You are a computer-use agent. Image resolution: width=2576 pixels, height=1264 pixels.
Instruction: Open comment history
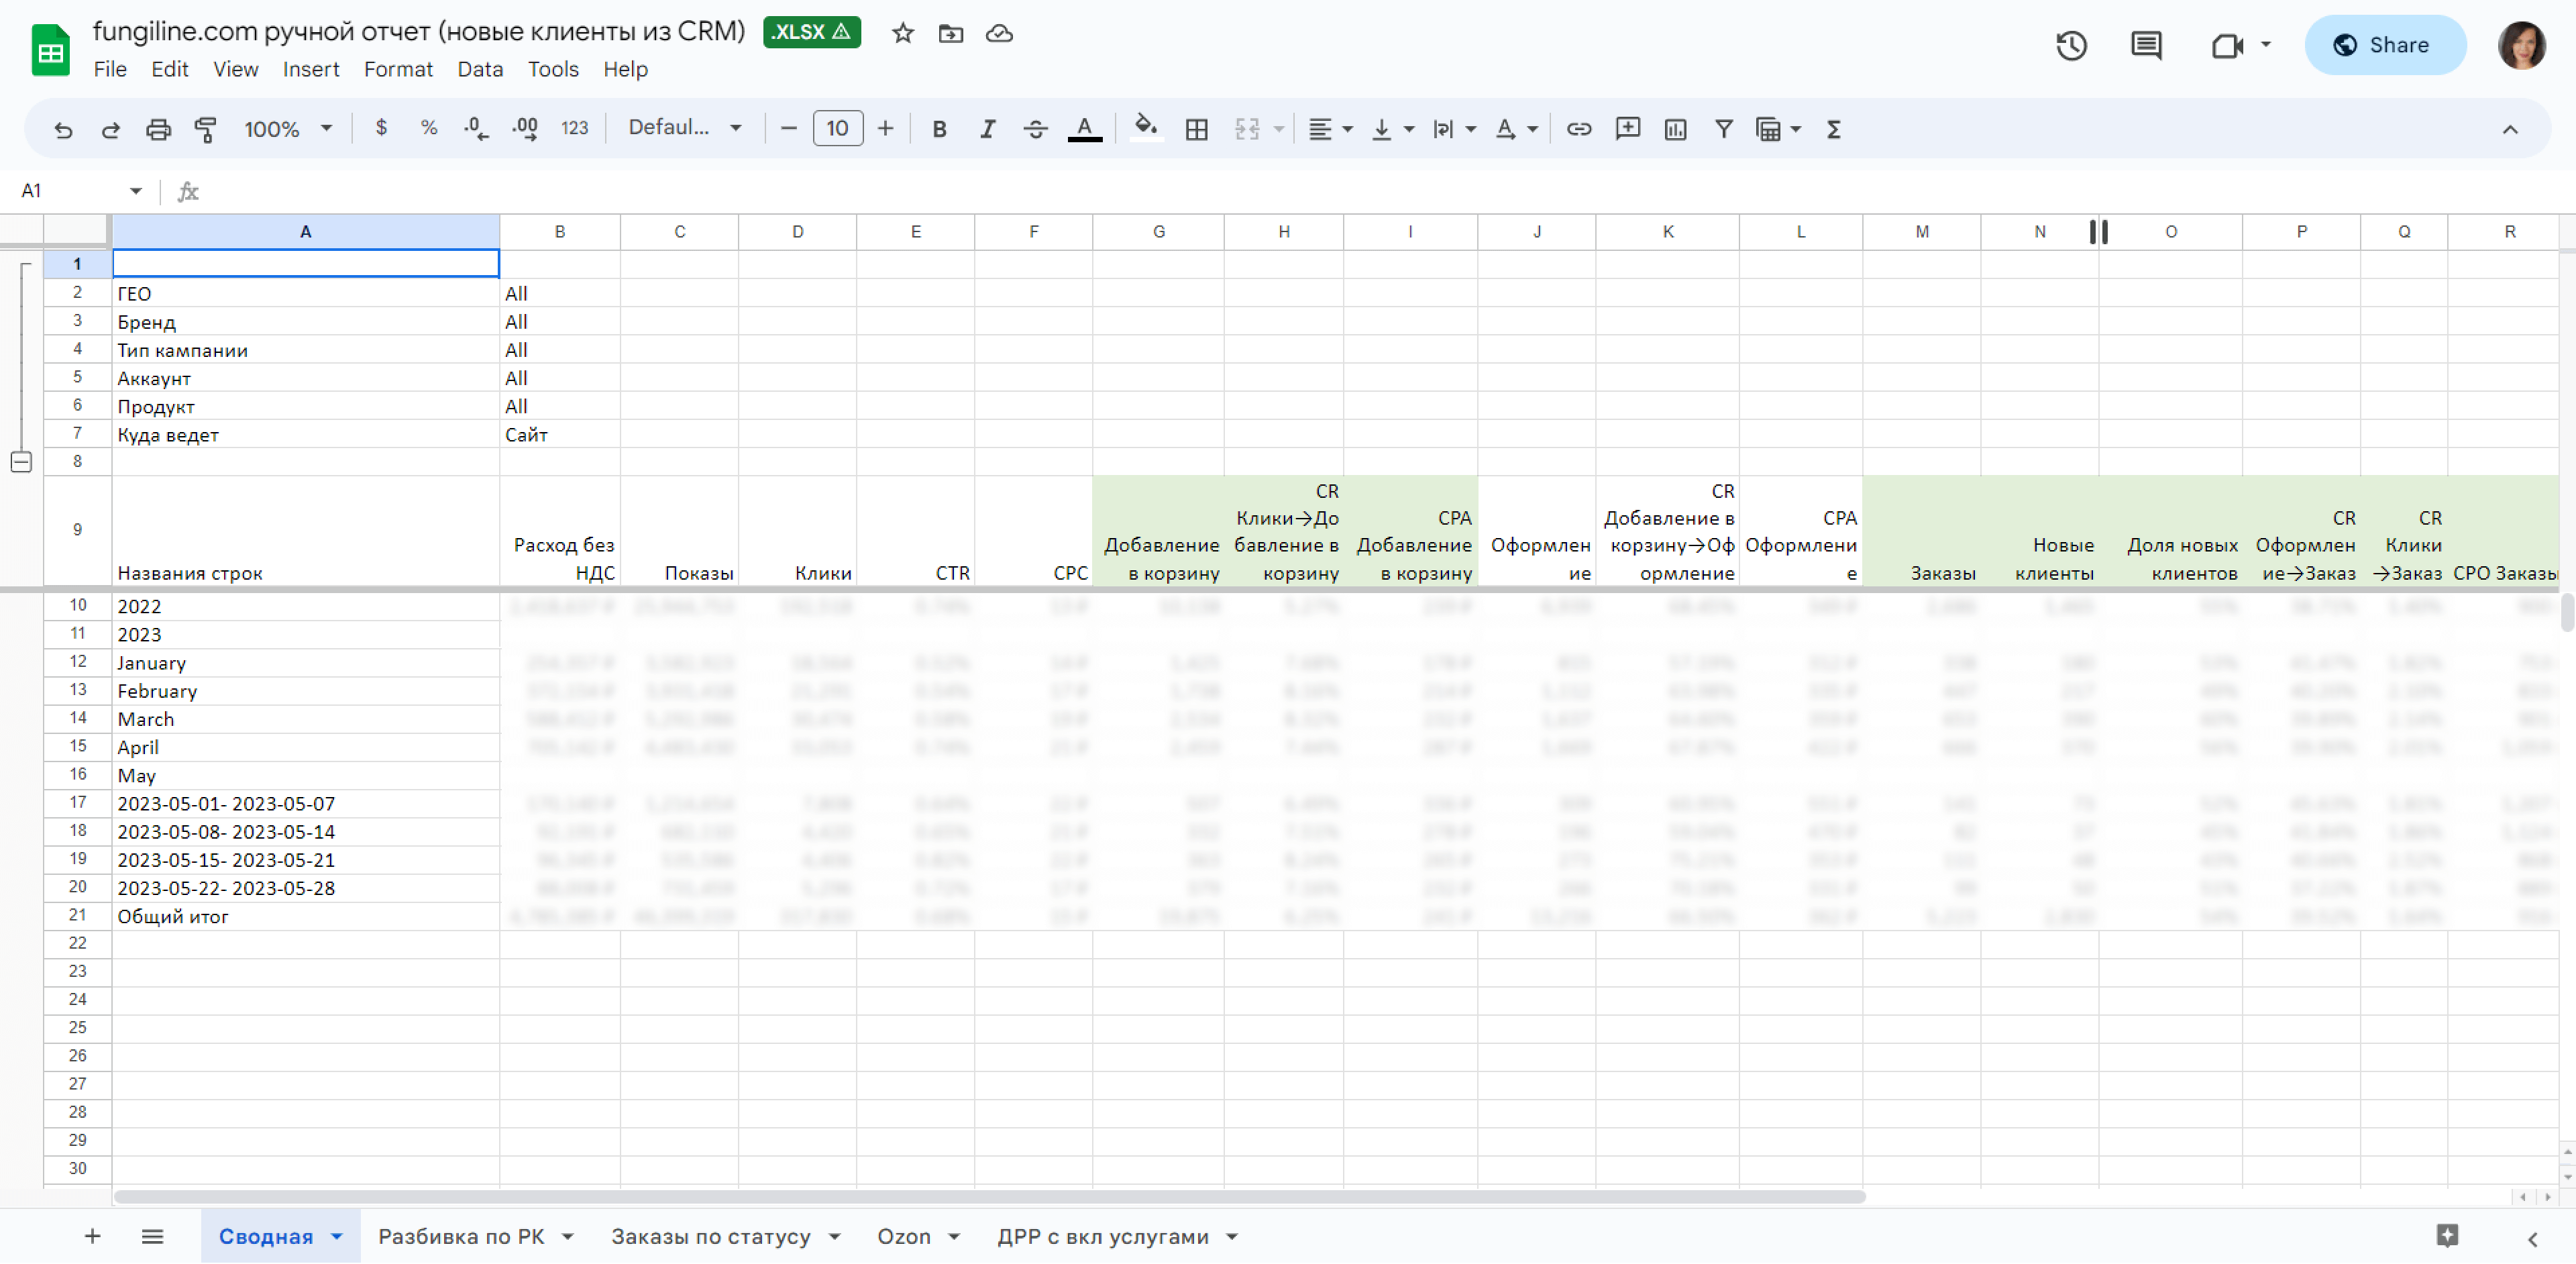(x=2146, y=45)
